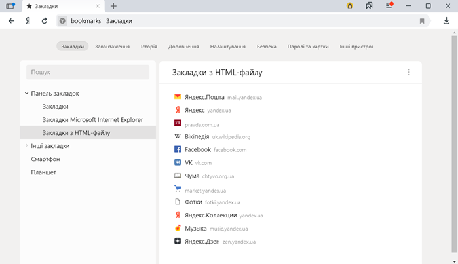Add a new tab with the plus icon
This screenshot has width=458, height=264.
113,6
